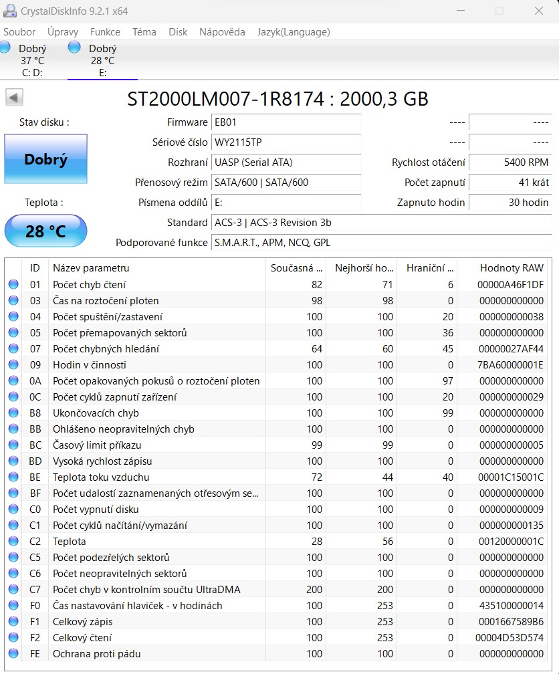Click the drive letter field E:
The image size is (559, 674).
click(286, 203)
